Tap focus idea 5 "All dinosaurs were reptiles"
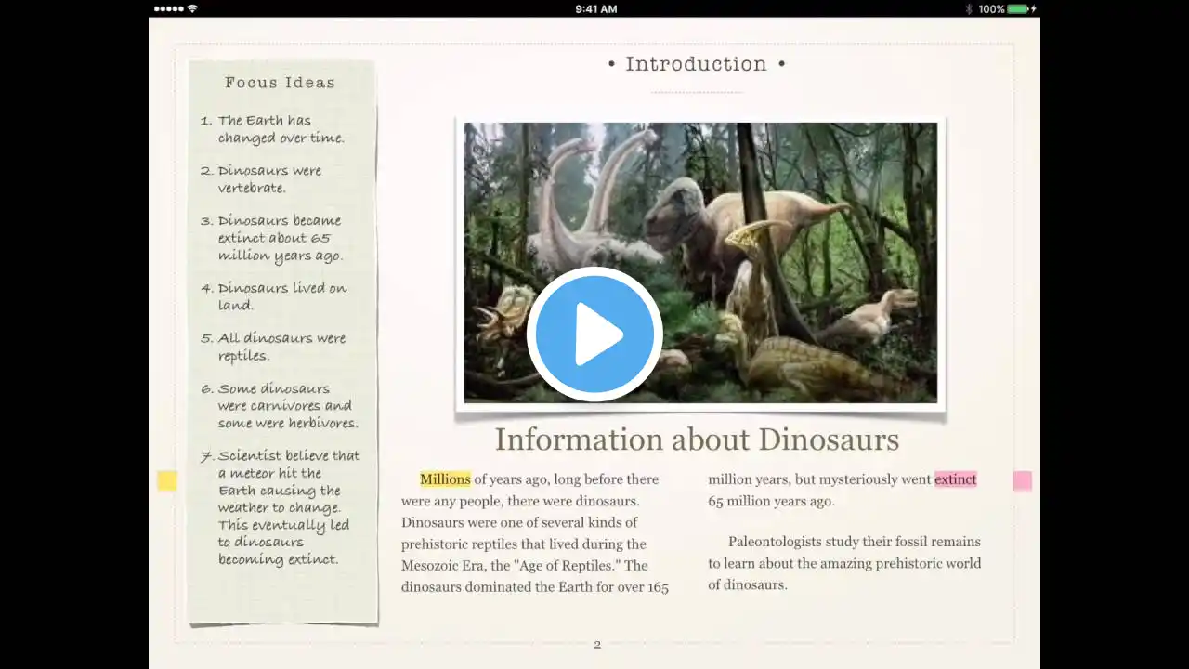1189x669 pixels. [273, 347]
